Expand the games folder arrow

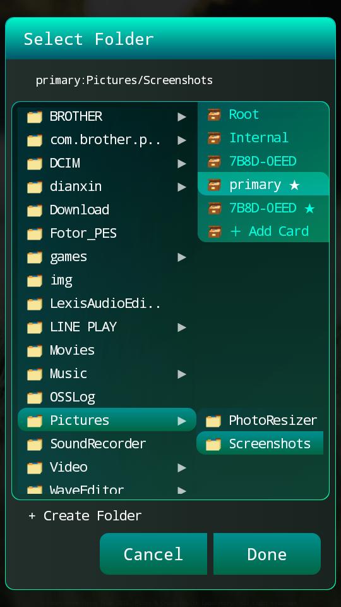182,257
